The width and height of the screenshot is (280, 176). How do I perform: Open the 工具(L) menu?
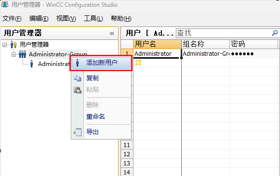93,19
